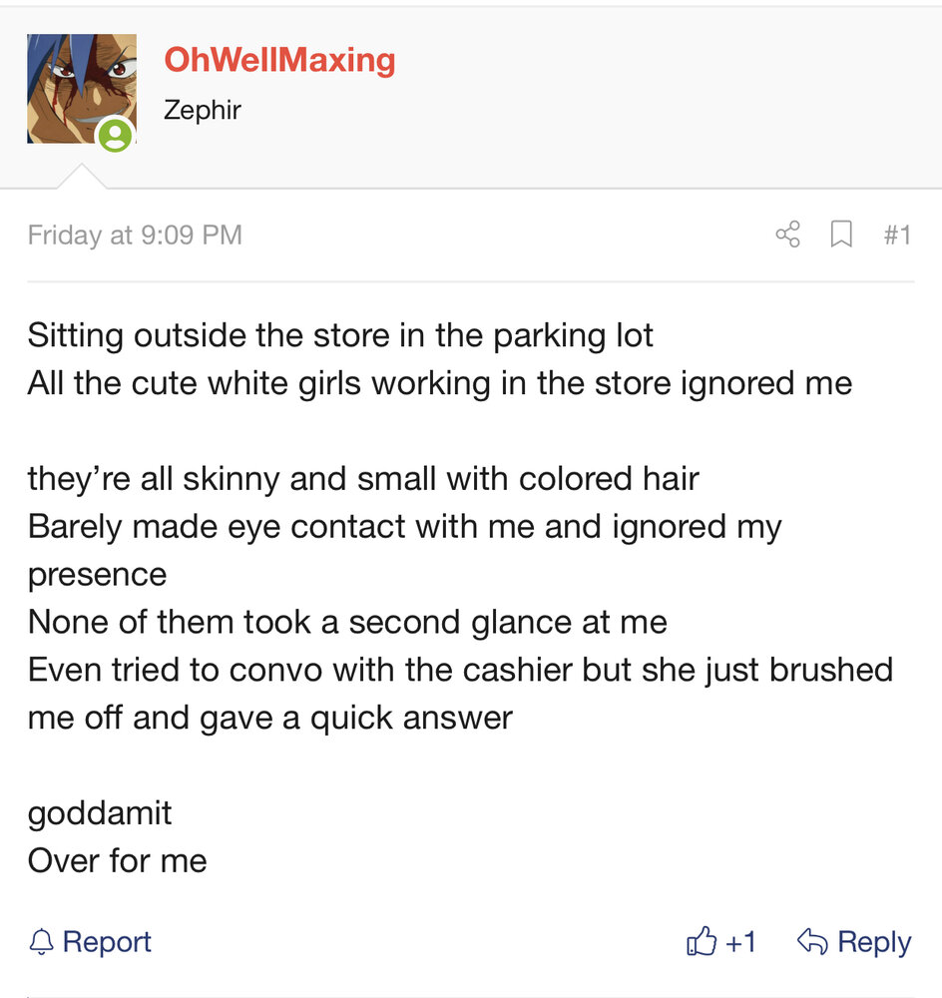Open the OhWellMaxing username profile link
Image resolution: width=942 pixels, height=998 pixels.
279,60
